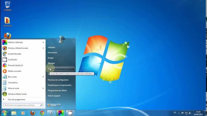Click the volume speaker tray icon
Image resolution: width=207 pixels, height=116 pixels.
click(x=190, y=113)
